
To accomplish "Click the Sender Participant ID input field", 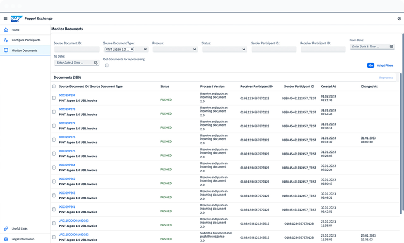I will 274,49.
